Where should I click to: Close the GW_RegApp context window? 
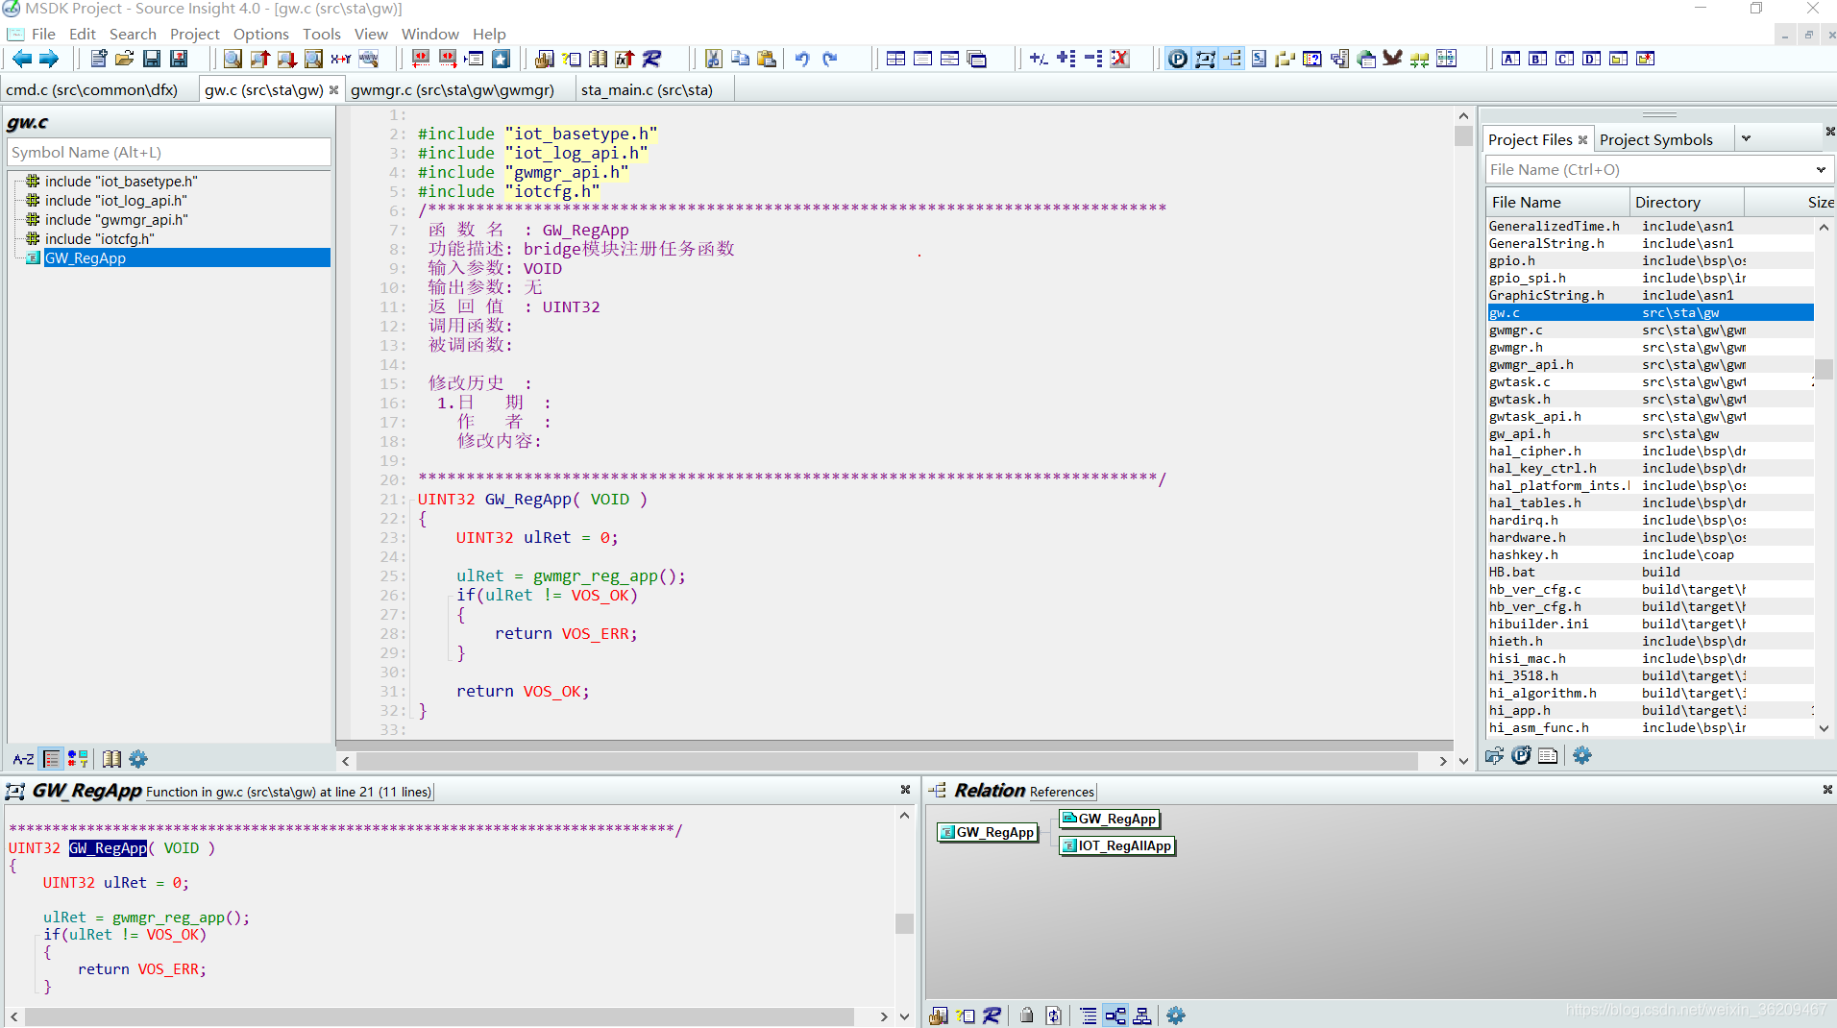[905, 789]
